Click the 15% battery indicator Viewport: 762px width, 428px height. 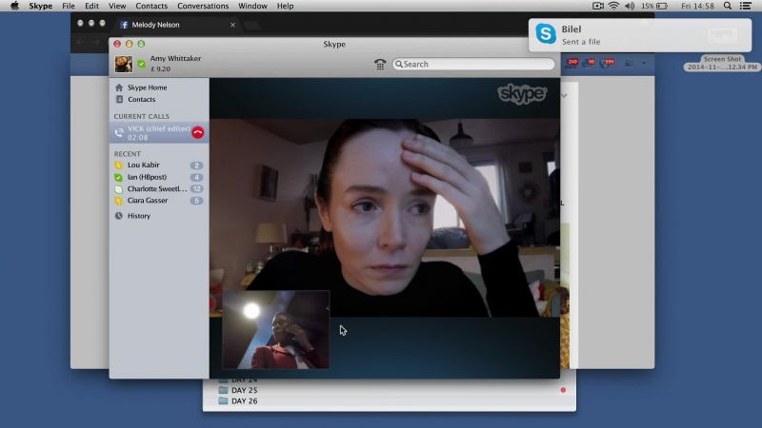pyautogui.click(x=654, y=6)
